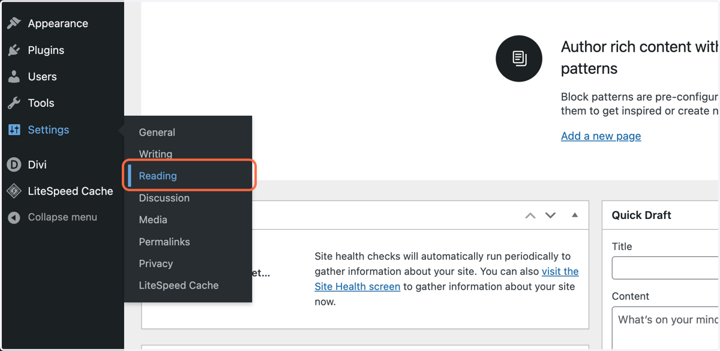Click Collapse menu label
Viewport: 720px width, 351px height.
click(x=62, y=217)
